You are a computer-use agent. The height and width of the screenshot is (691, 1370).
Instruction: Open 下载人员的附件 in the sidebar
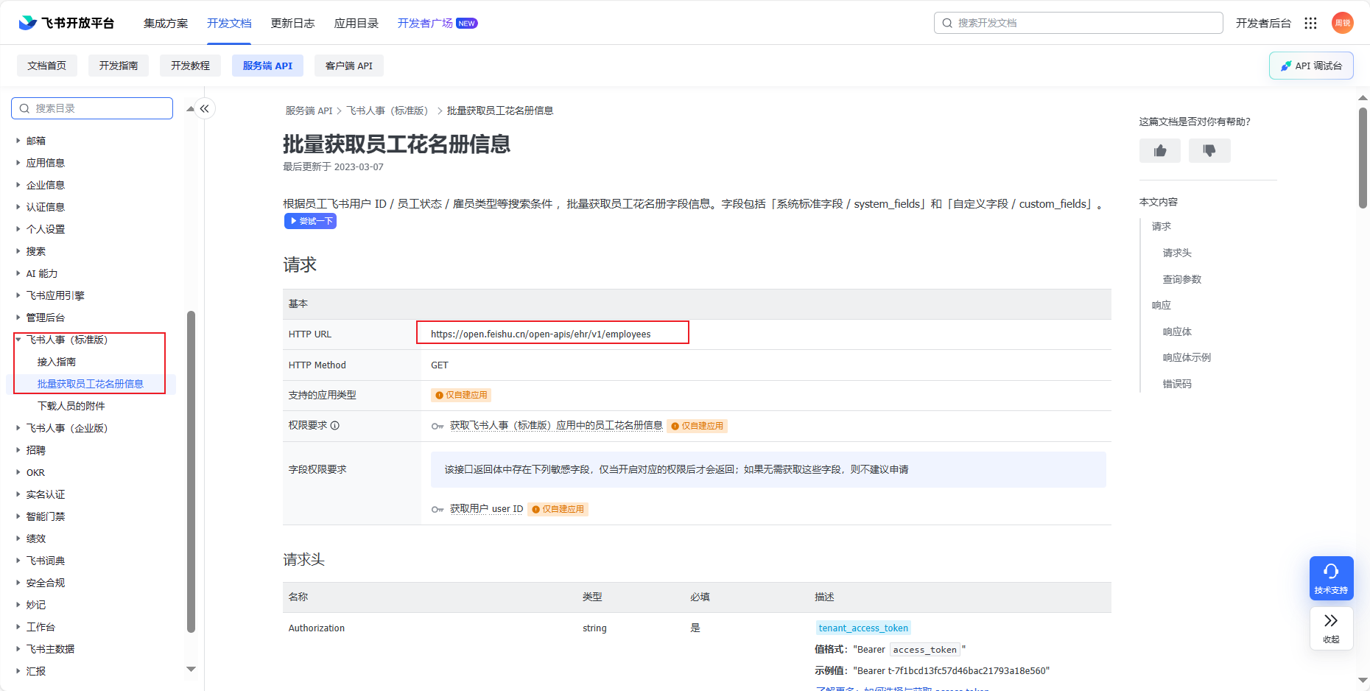71,406
